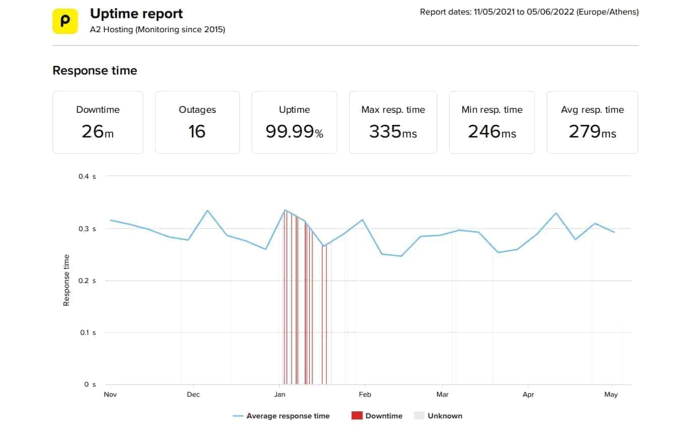Click the A2 Hosting monitoring subtitle

157,29
